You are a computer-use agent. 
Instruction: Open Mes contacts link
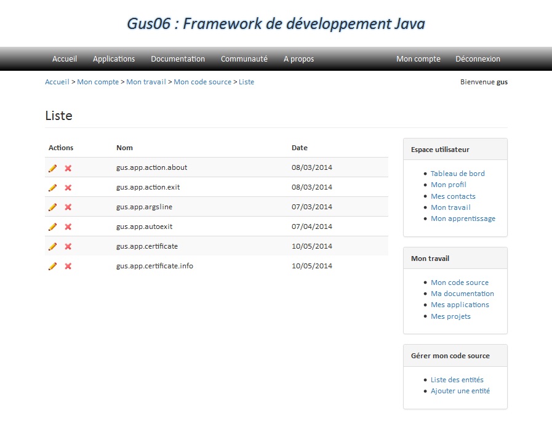coord(453,196)
